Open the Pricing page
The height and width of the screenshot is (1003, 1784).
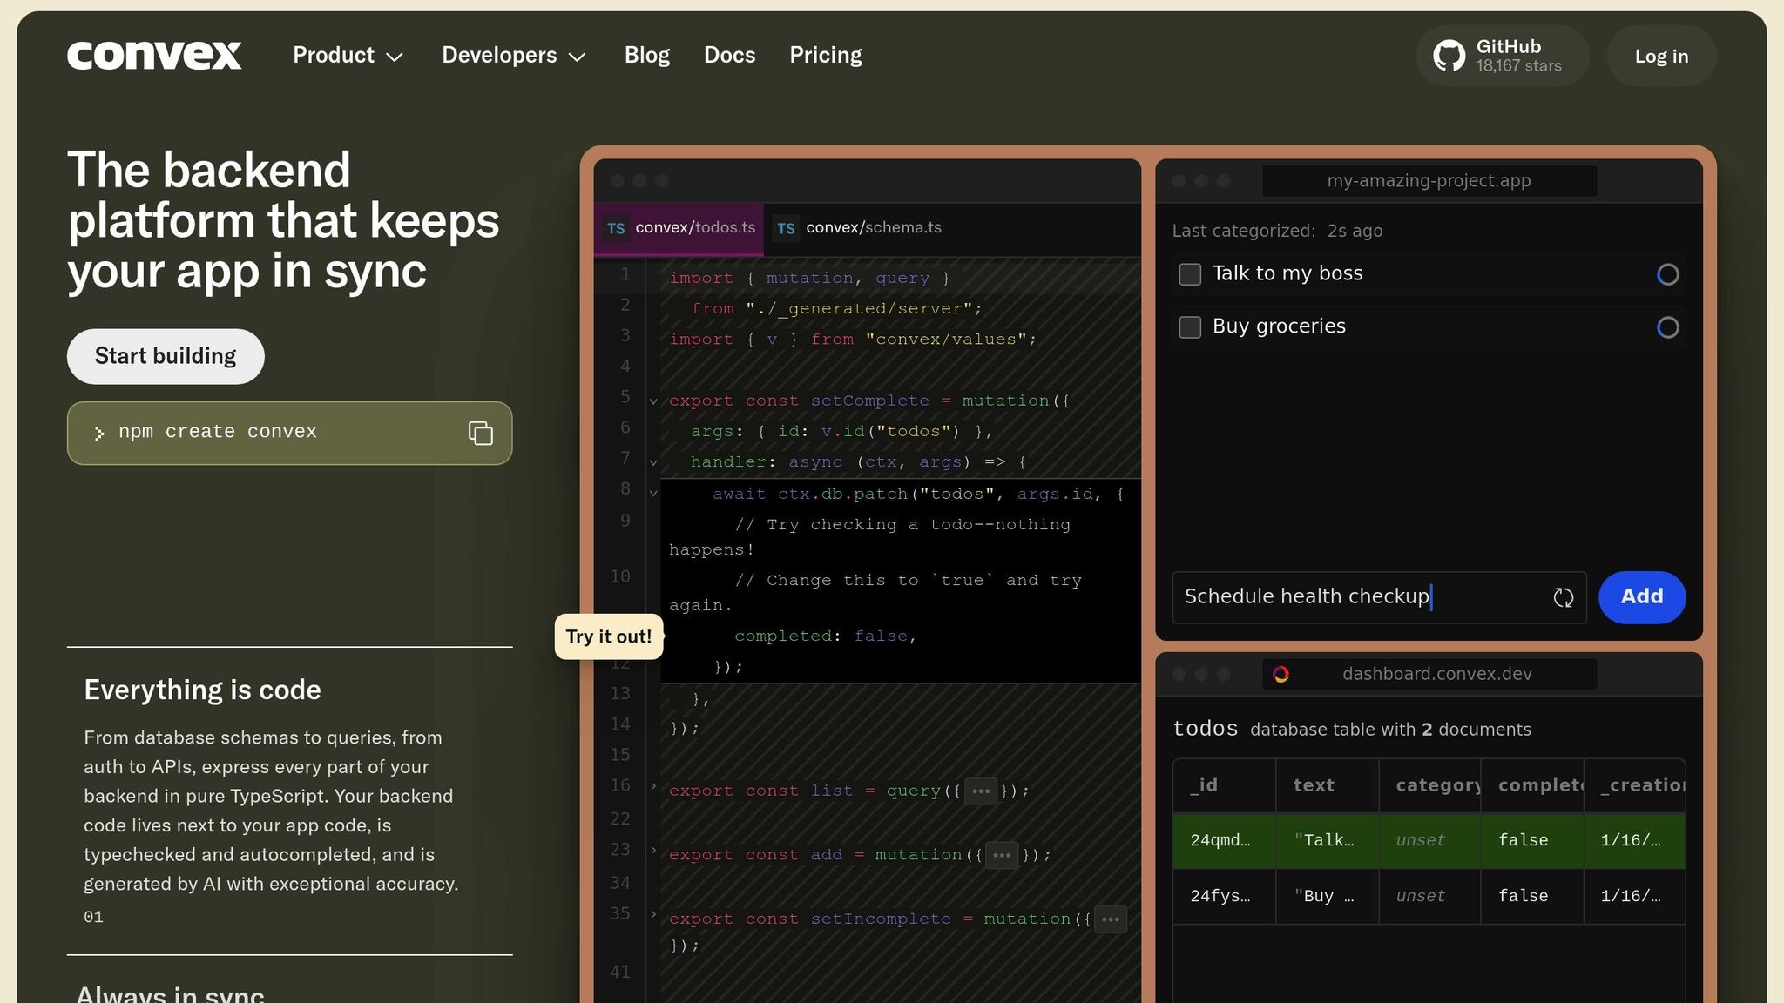[825, 56]
